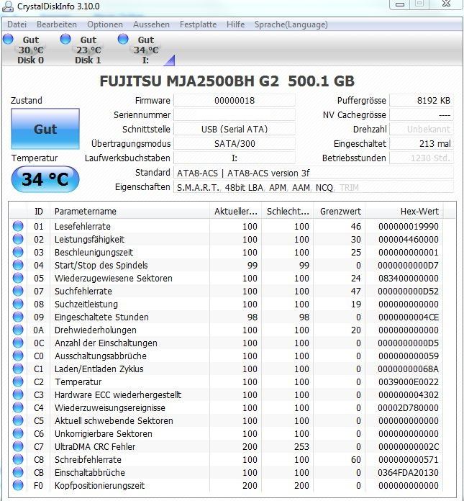Click status icon of Eingeschaltete Stunden row

18,317
